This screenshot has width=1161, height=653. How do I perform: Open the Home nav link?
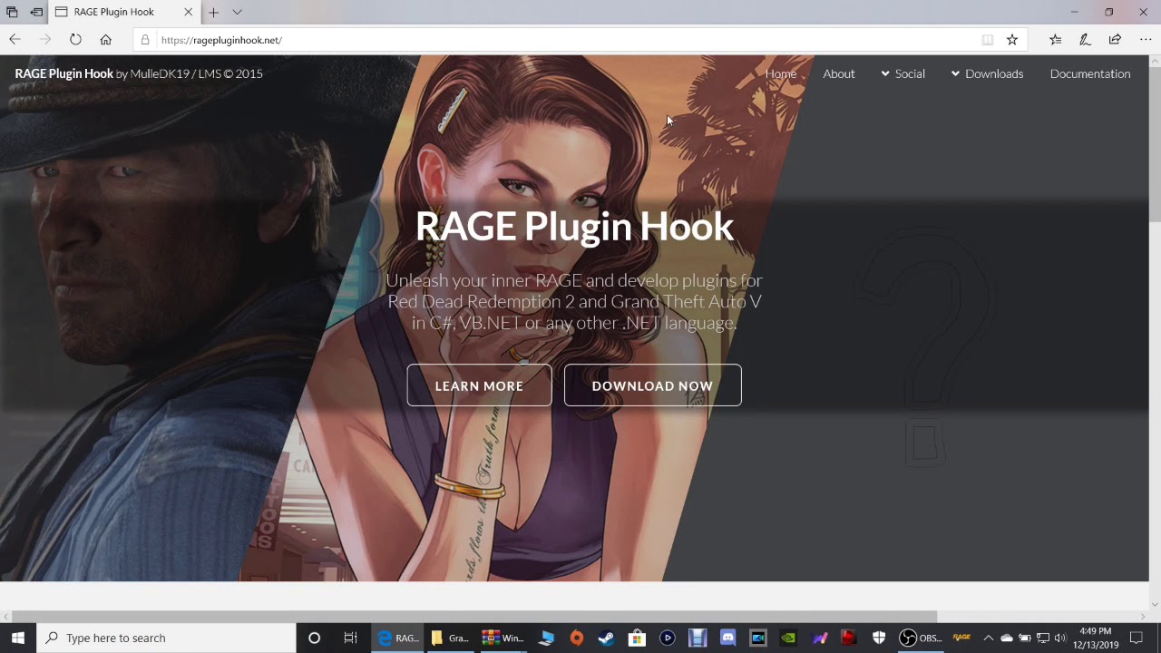tap(781, 73)
